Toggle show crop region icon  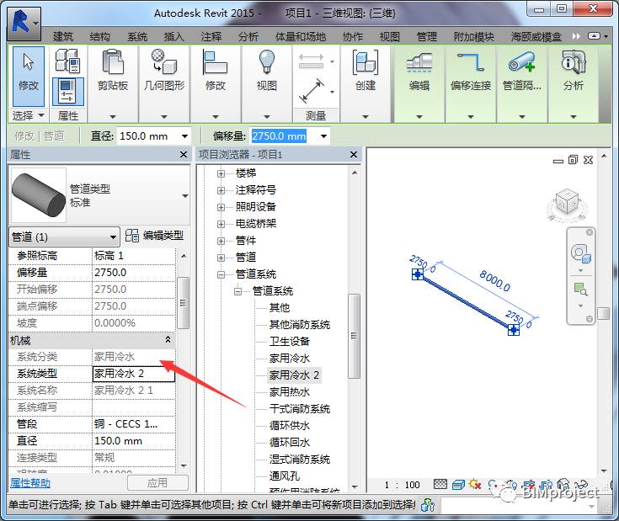[546, 485]
